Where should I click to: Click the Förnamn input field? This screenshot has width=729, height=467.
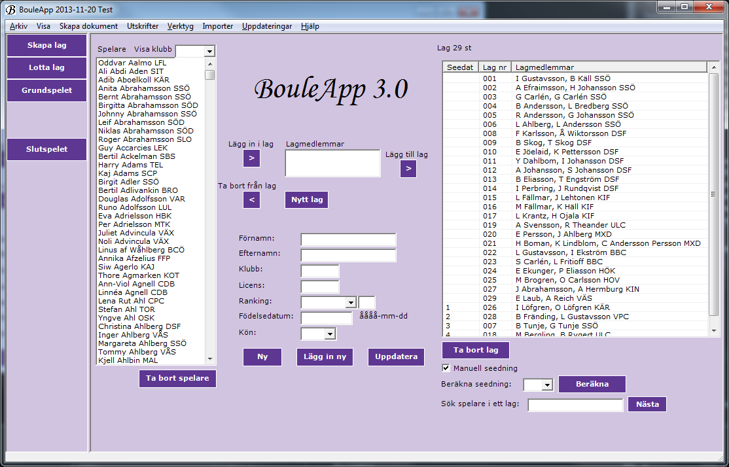[348, 240]
